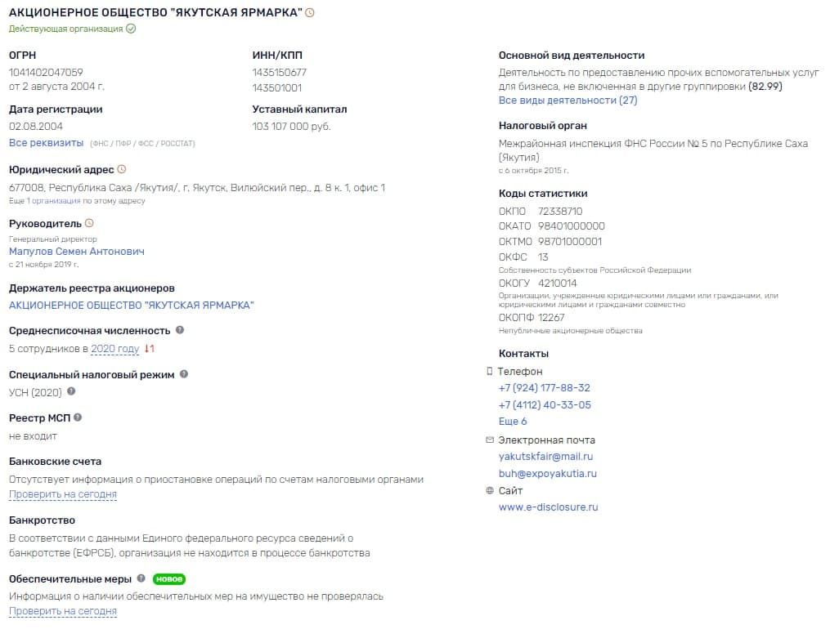
Task: Open email yakutskfair@mail.ru
Action: (545, 457)
